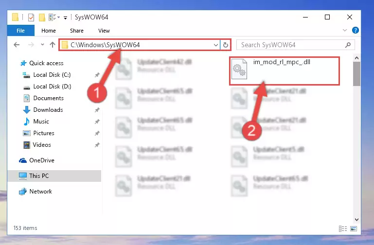Go forward with the Forward arrow
Image resolution: width=374 pixels, height=245 pixels.
[x=31, y=45]
